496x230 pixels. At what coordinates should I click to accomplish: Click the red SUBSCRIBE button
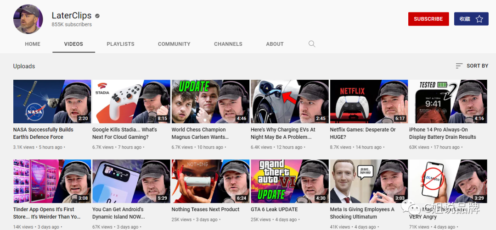point(428,19)
